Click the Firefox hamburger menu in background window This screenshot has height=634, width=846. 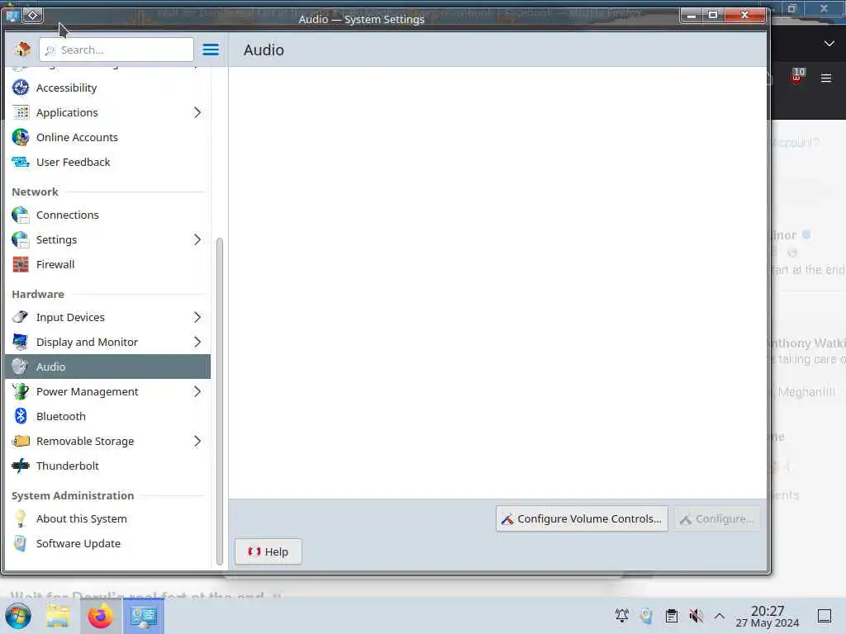(x=826, y=78)
